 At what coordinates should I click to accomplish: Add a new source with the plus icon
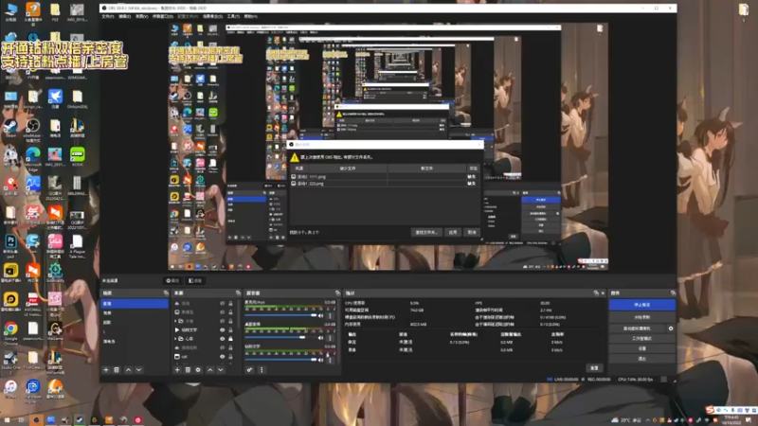(177, 370)
